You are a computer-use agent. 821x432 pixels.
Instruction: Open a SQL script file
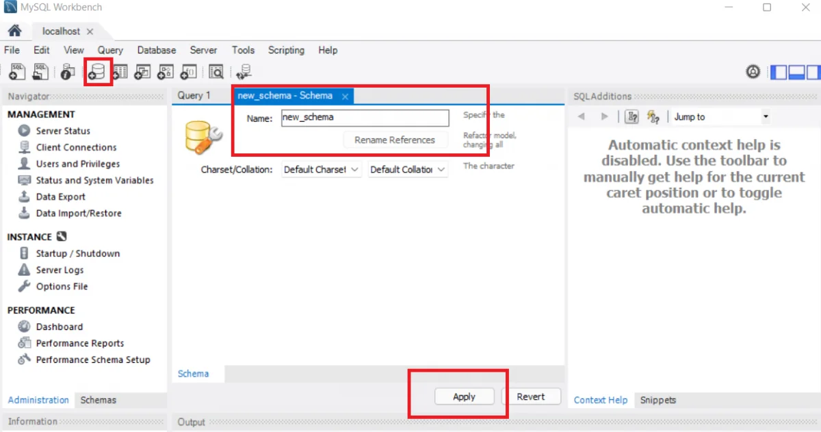(x=40, y=71)
